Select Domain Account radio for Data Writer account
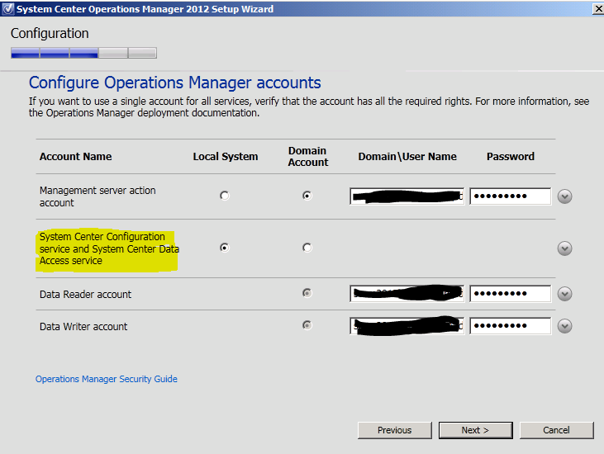Screen dimensions: 604x454 pos(307,325)
